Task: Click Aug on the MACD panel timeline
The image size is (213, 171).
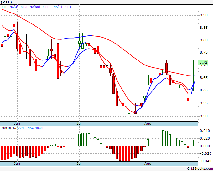Action: pos(148,163)
